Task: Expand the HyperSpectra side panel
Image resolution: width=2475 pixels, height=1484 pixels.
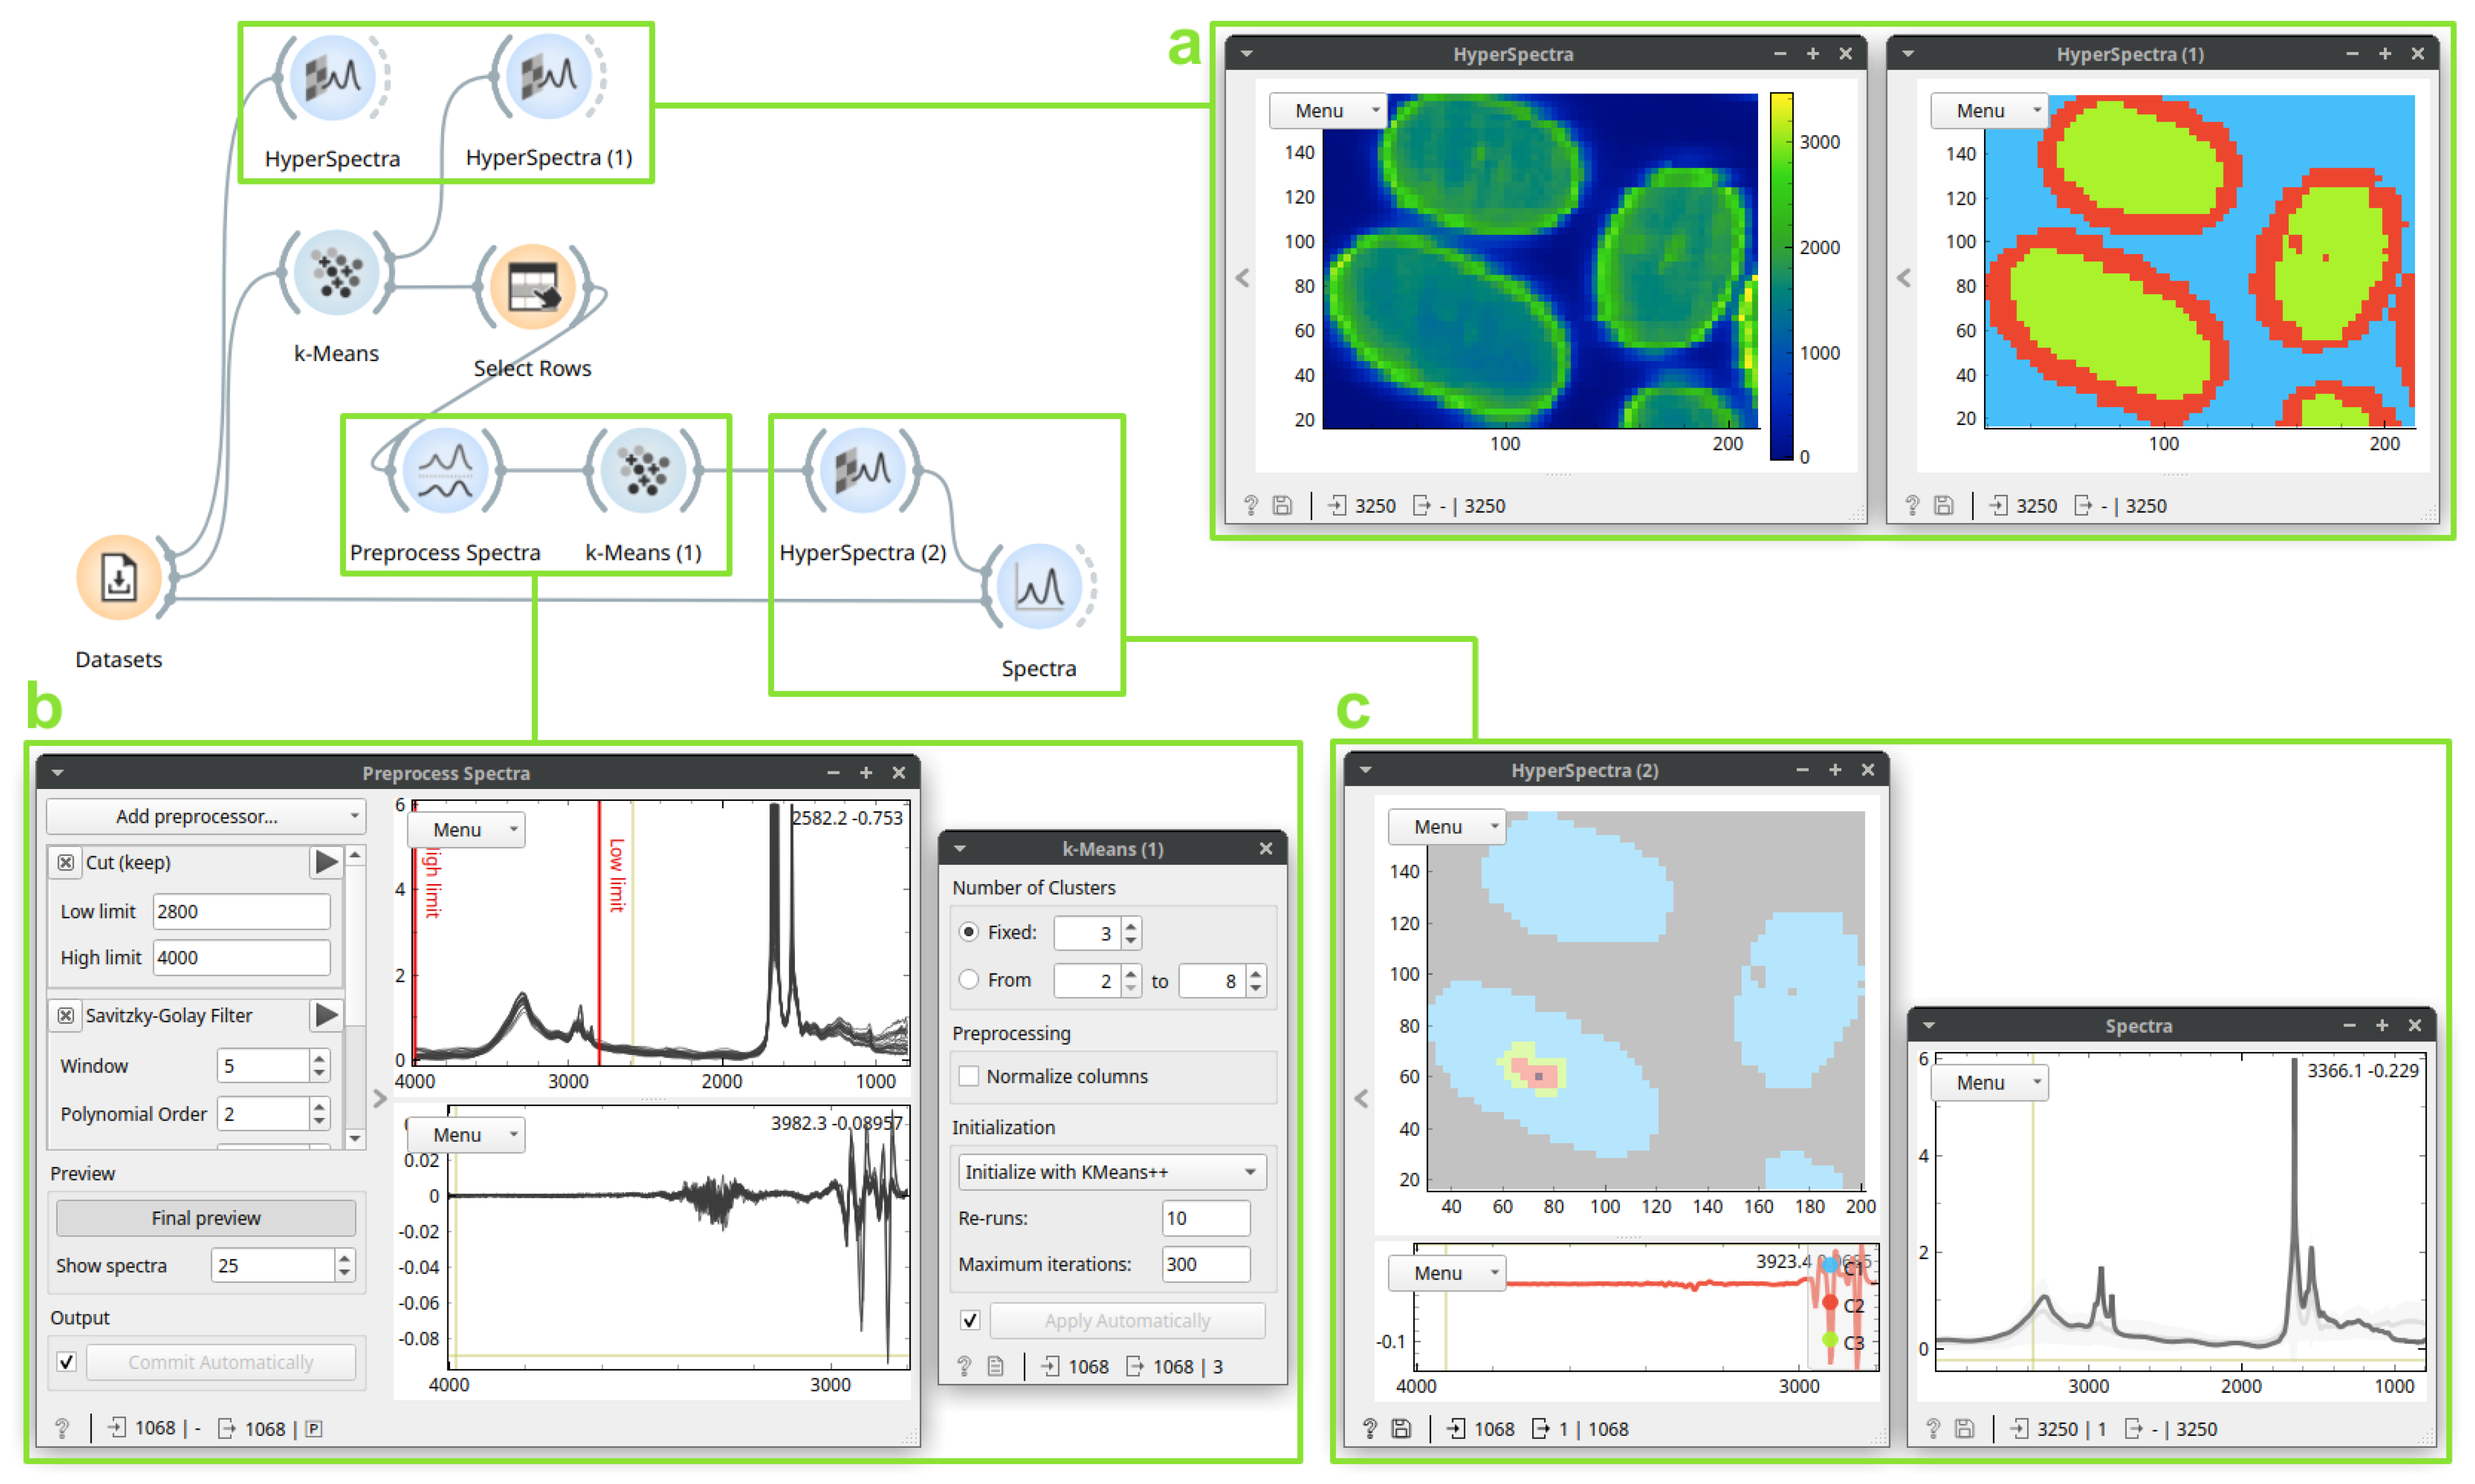Action: pos(1242,279)
